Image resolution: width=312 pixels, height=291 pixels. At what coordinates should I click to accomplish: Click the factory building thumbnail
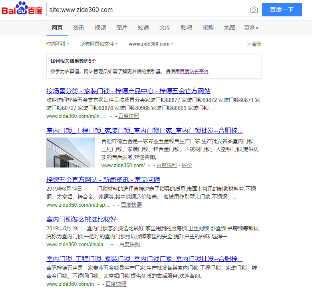click(70, 152)
